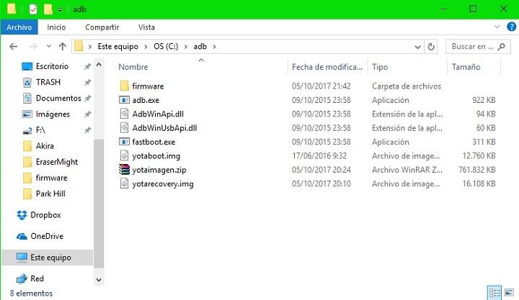The height and width of the screenshot is (300, 519).
Task: Maximize the adb window
Action: coord(474,9)
